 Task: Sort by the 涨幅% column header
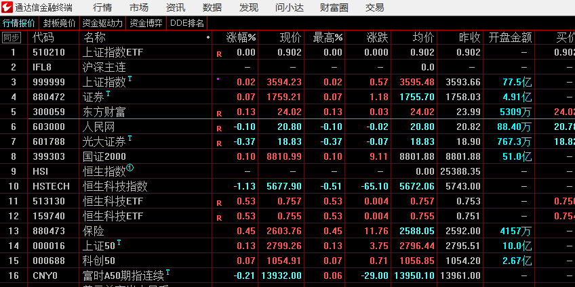coord(241,37)
